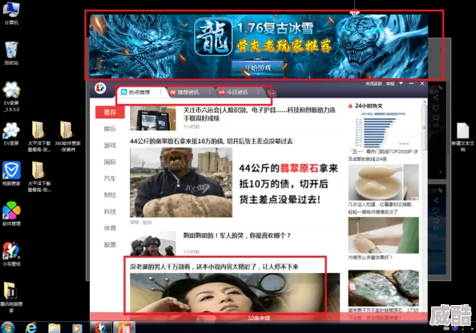Select the 电脑管家 shield shortcut icon
Viewport: 476px width, 333px height.
(x=11, y=174)
